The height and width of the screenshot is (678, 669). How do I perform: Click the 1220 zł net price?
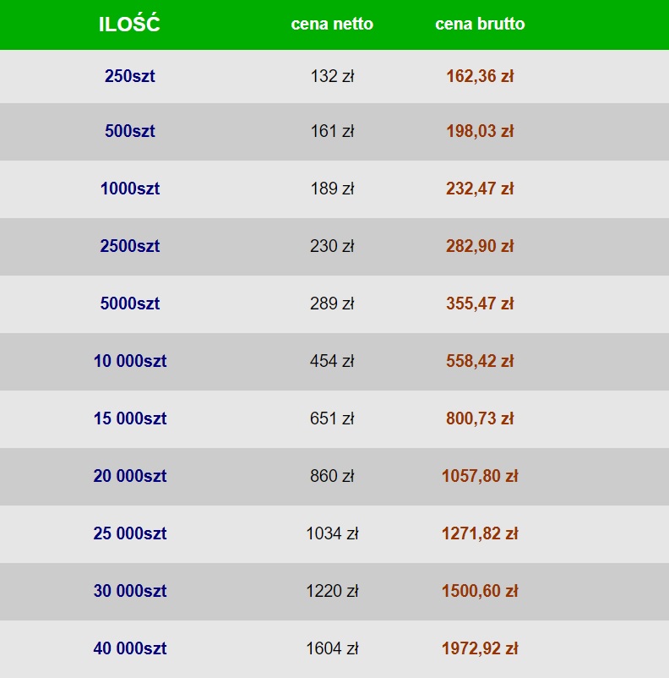pyautogui.click(x=332, y=592)
